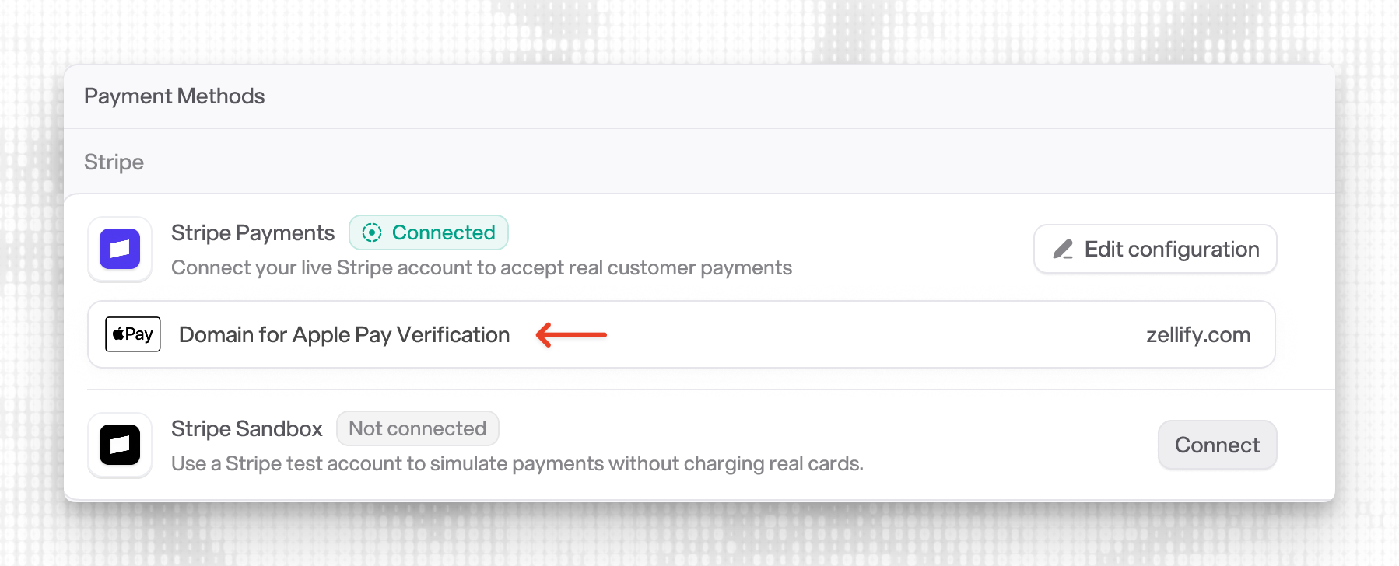Click empty space in the Apple Pay domain row

click(856, 335)
